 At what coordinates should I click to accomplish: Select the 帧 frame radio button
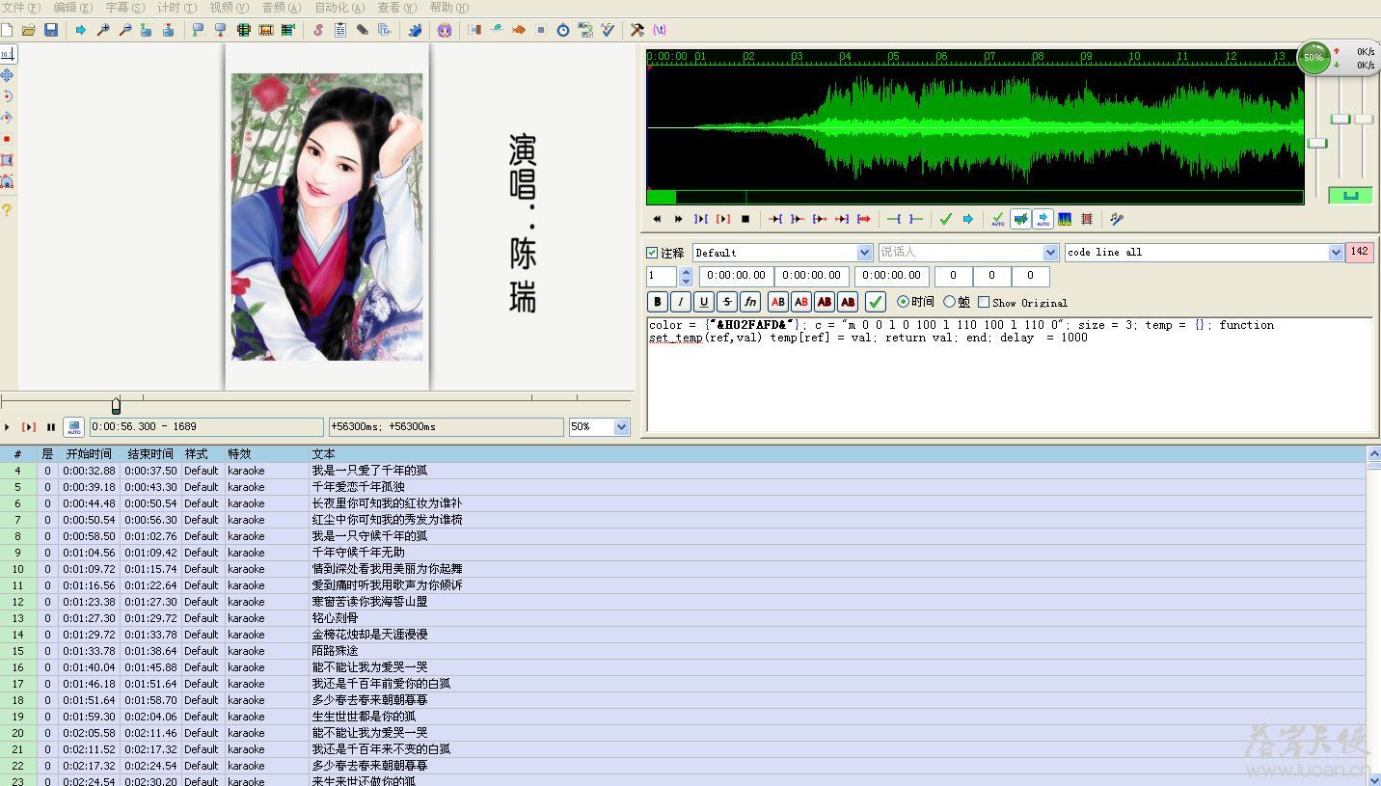click(949, 302)
